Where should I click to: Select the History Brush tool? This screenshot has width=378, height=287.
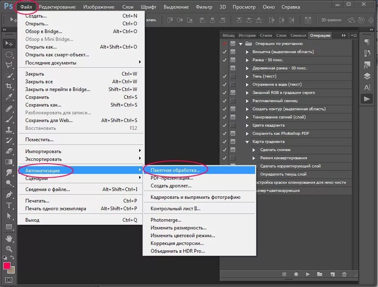click(9, 140)
